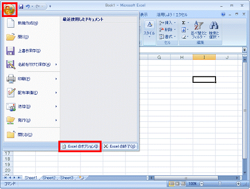250x189 pixels.
Task: Switch to the Sheet2 tab
Action: pos(49,178)
